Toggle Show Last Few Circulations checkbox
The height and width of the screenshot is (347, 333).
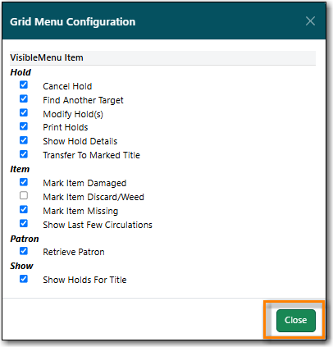pyautogui.click(x=24, y=224)
